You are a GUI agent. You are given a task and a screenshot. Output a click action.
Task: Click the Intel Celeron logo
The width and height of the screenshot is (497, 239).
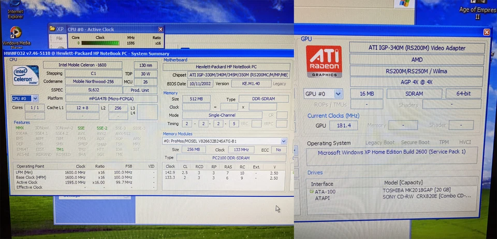pos(25,77)
